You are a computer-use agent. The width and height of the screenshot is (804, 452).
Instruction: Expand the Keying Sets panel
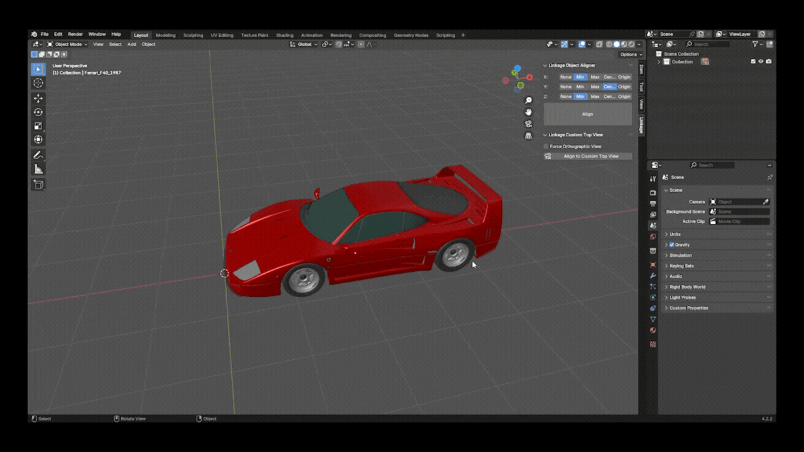[717, 266]
